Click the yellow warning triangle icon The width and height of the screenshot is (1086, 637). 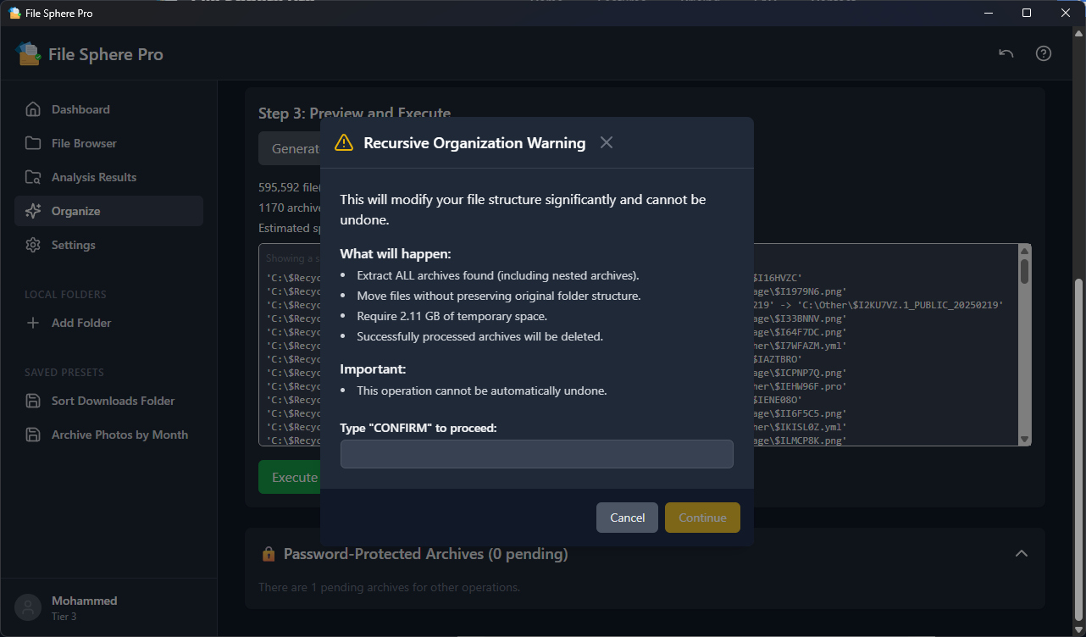(x=344, y=142)
